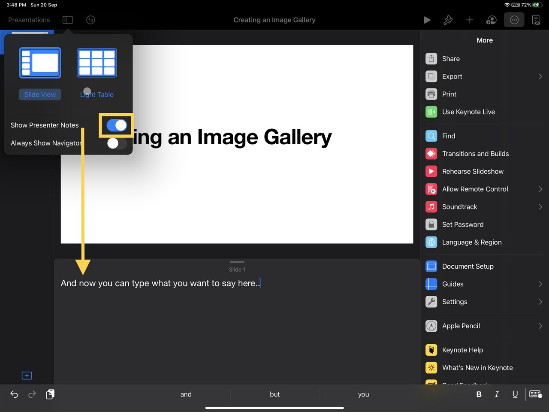Tap the Apple Pencil icon

(x=431, y=326)
